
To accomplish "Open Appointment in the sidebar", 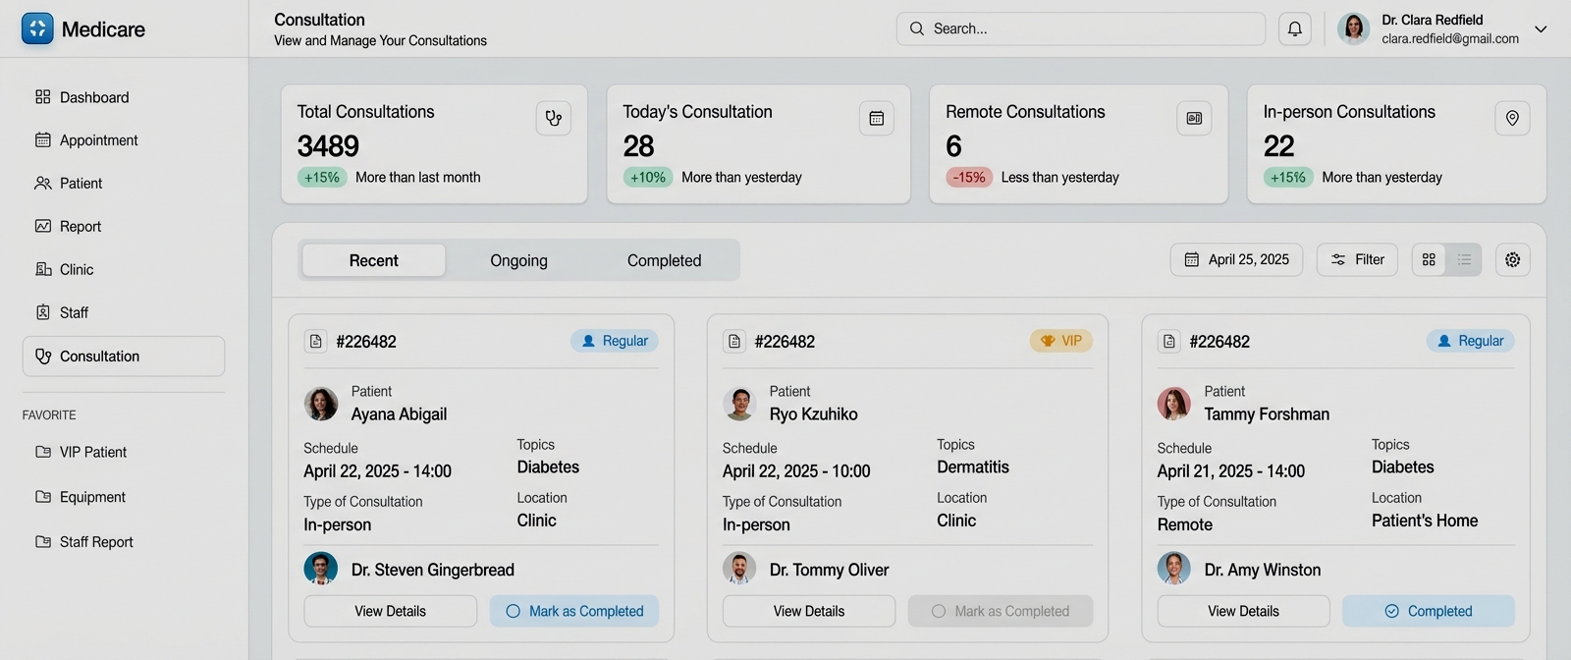I will 98,140.
